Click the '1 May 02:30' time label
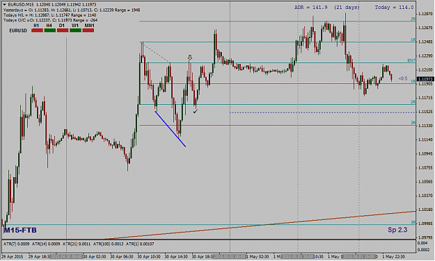The height and width of the screenshot is (261, 435). pyautogui.click(x=258, y=257)
